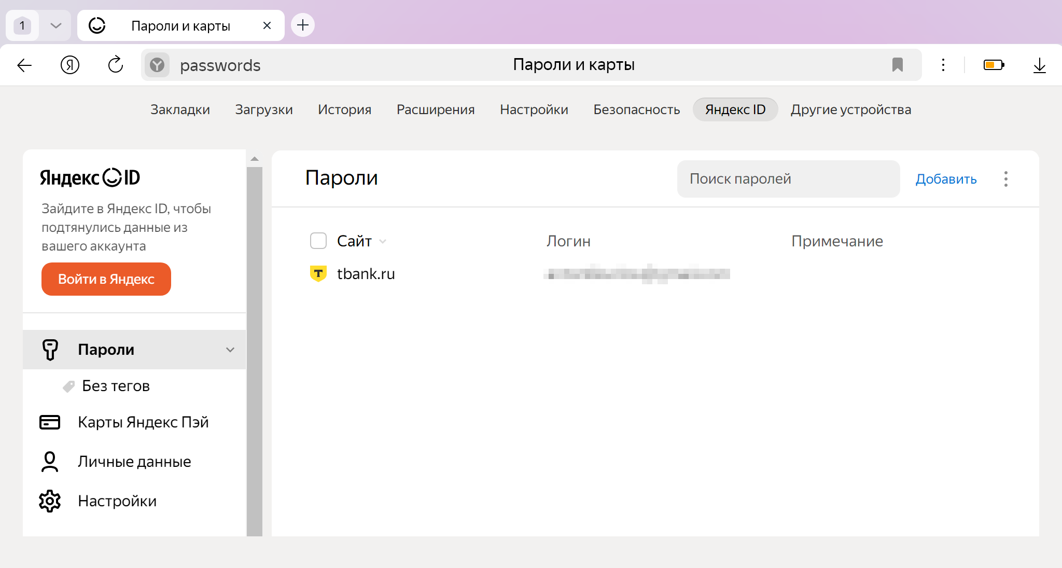1062x568 pixels.
Task: Open new tab with plus button
Action: [303, 25]
